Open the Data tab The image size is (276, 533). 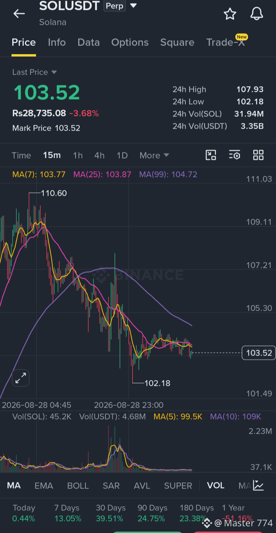[89, 43]
